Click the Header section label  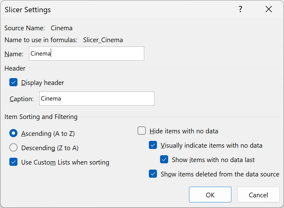[x=15, y=68]
